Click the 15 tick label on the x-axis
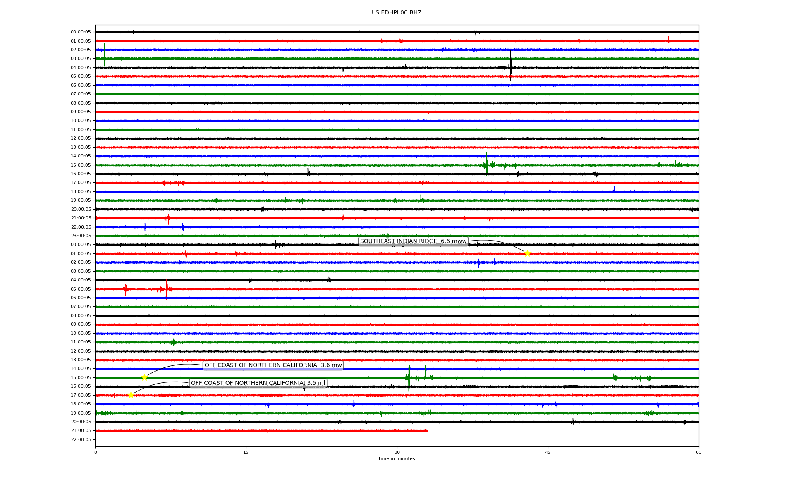 click(246, 452)
